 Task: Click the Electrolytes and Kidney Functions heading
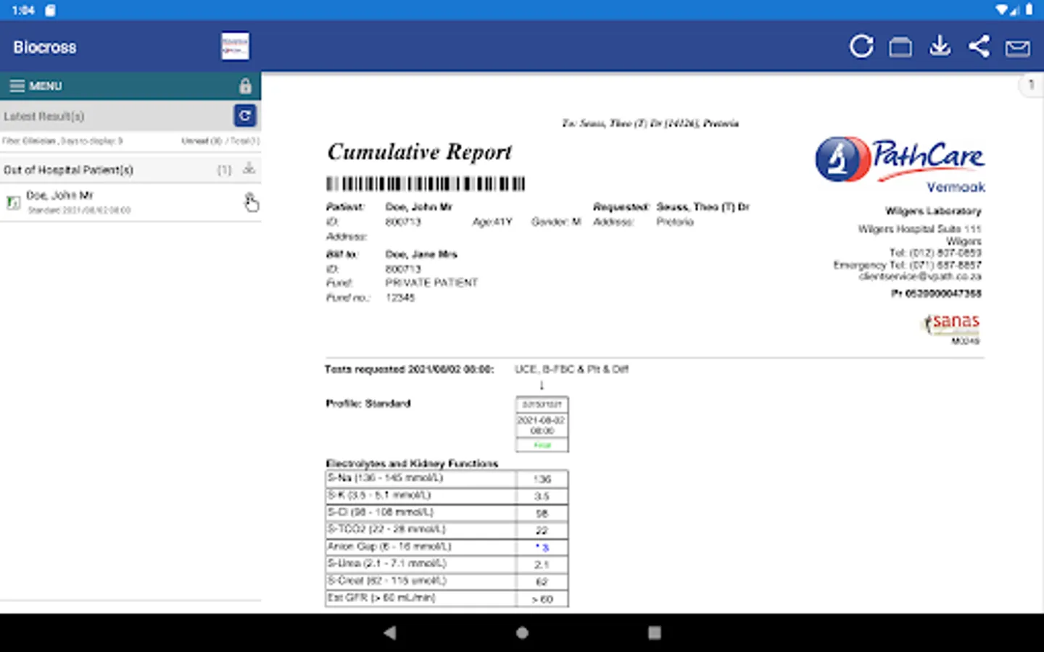[412, 463]
